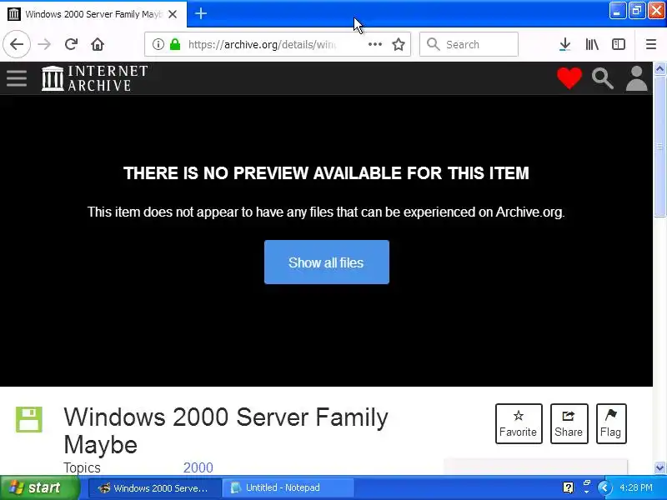This screenshot has width=667, height=500.
Task: Click the 4:28 PM clock
Action: pyautogui.click(x=636, y=487)
